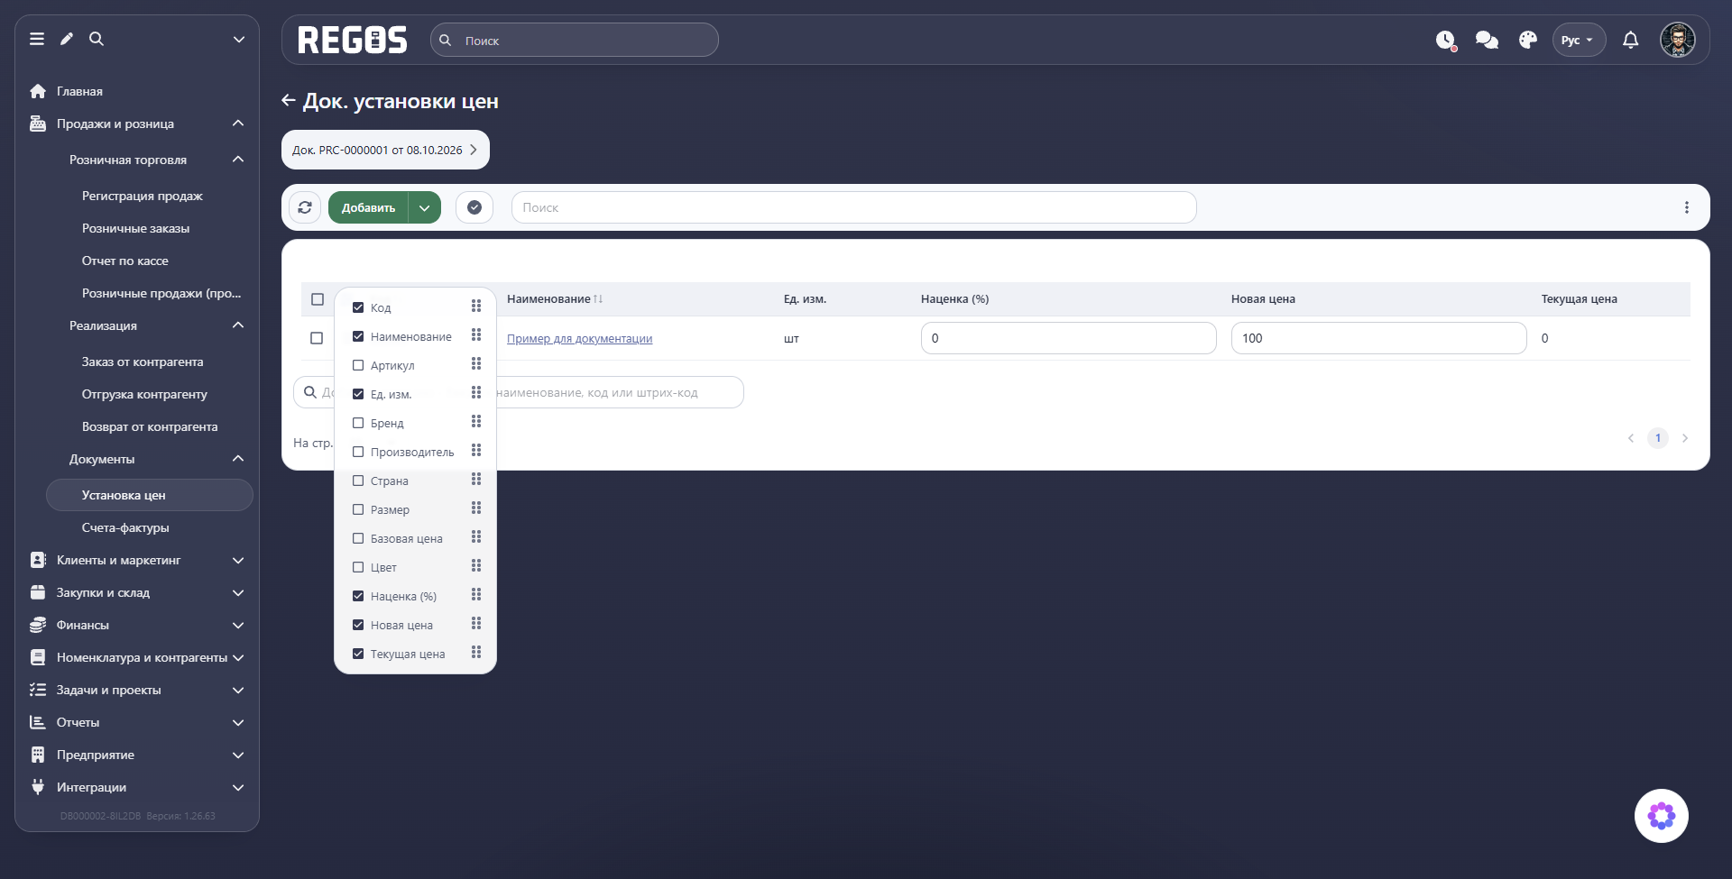Click drag handle next to Артикул
Viewport: 1732px width, 879px height.
click(476, 364)
